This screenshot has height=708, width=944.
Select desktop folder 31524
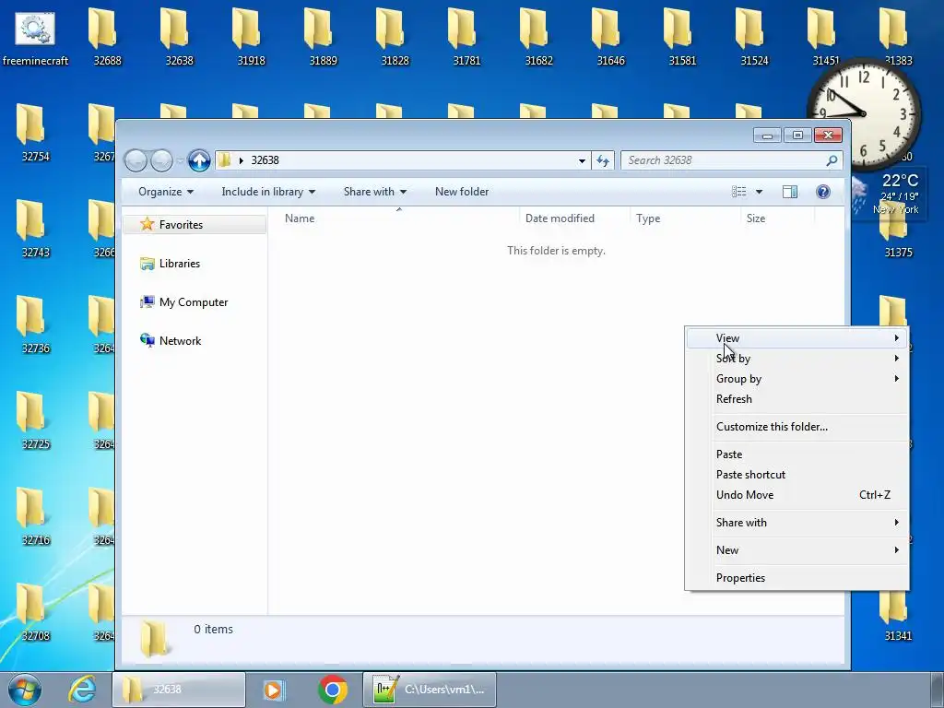[754, 37]
